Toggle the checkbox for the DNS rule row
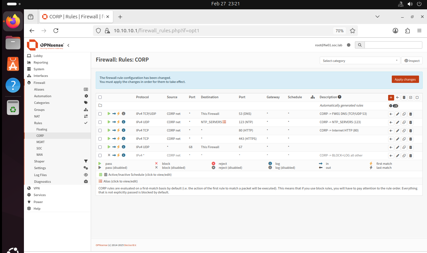 100,114
